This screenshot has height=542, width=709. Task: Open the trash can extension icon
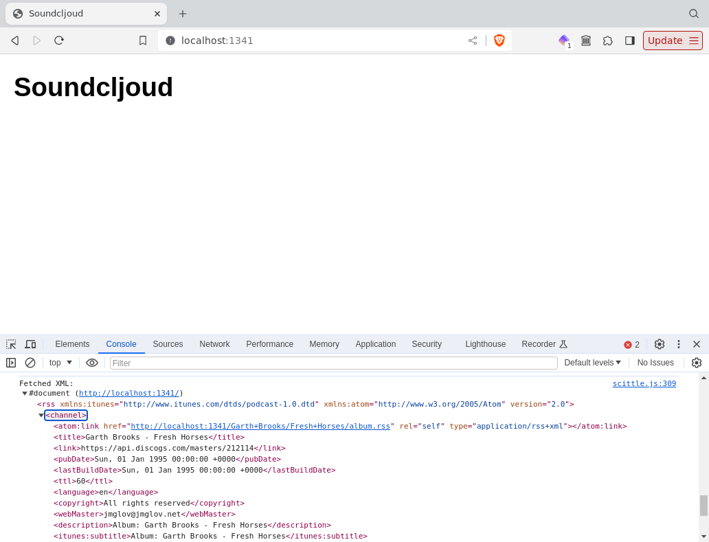(x=586, y=41)
